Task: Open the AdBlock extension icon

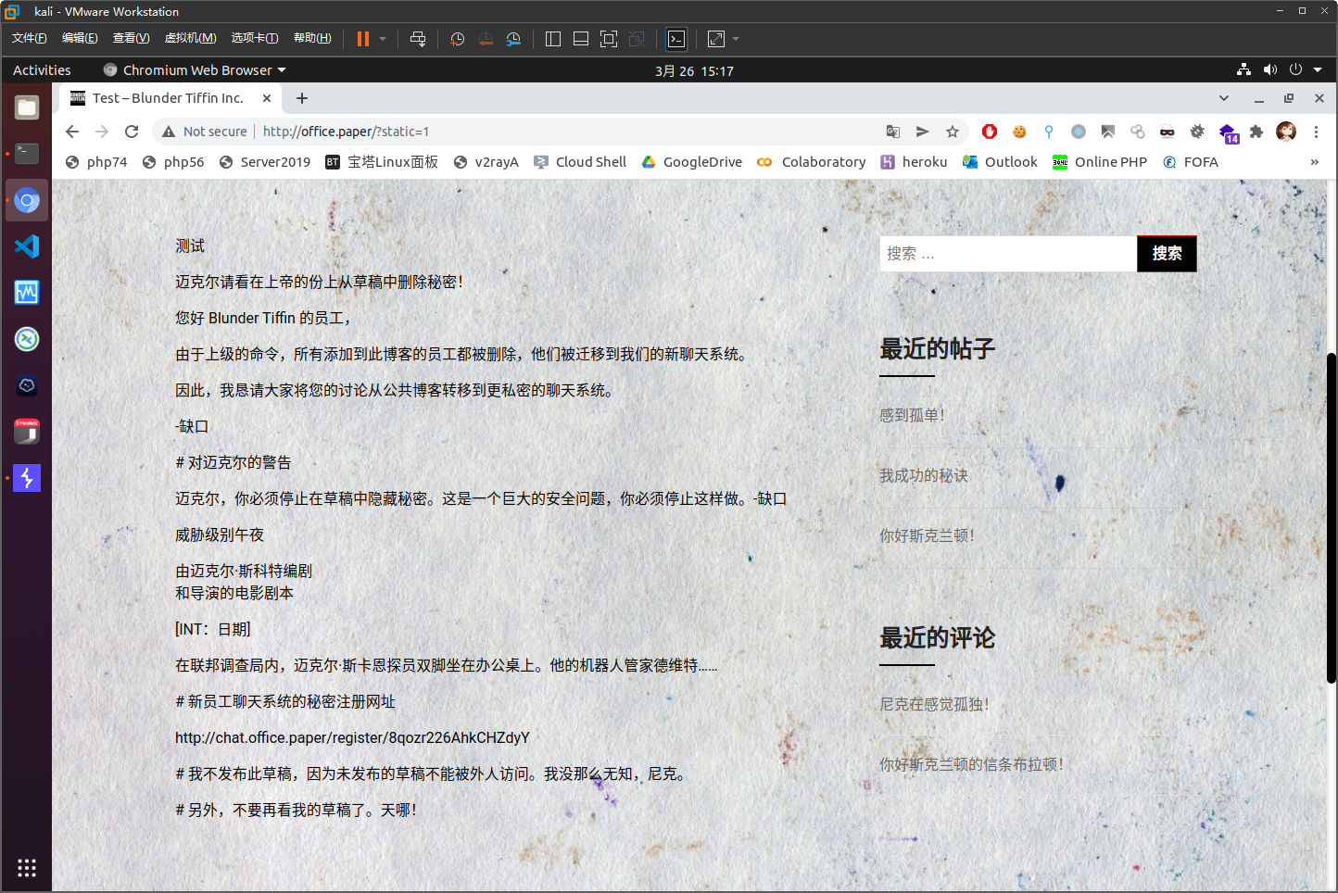Action: click(x=989, y=132)
